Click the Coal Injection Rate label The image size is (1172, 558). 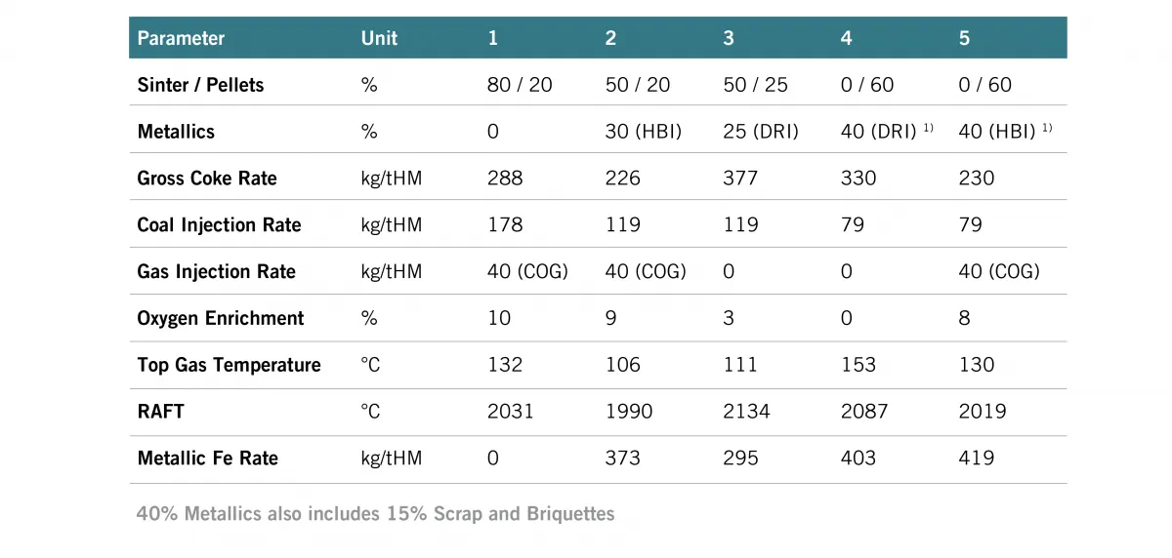click(x=219, y=225)
